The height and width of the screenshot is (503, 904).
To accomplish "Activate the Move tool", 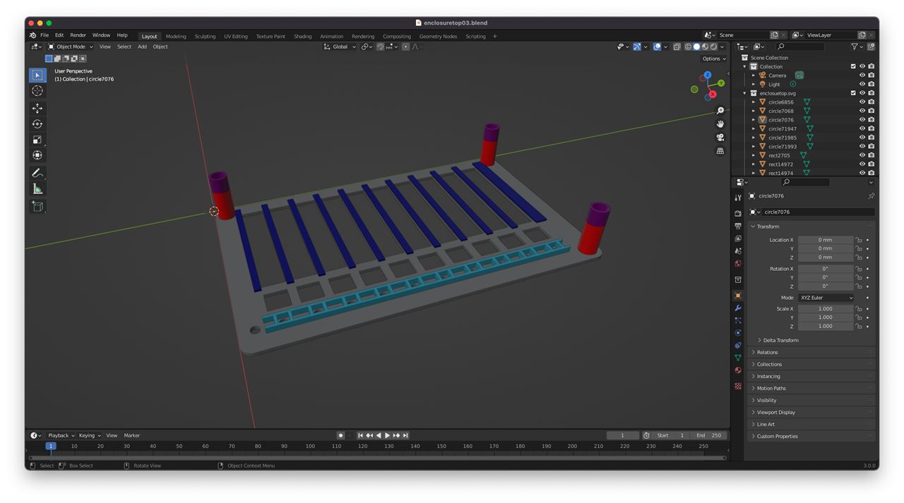I will (x=37, y=109).
